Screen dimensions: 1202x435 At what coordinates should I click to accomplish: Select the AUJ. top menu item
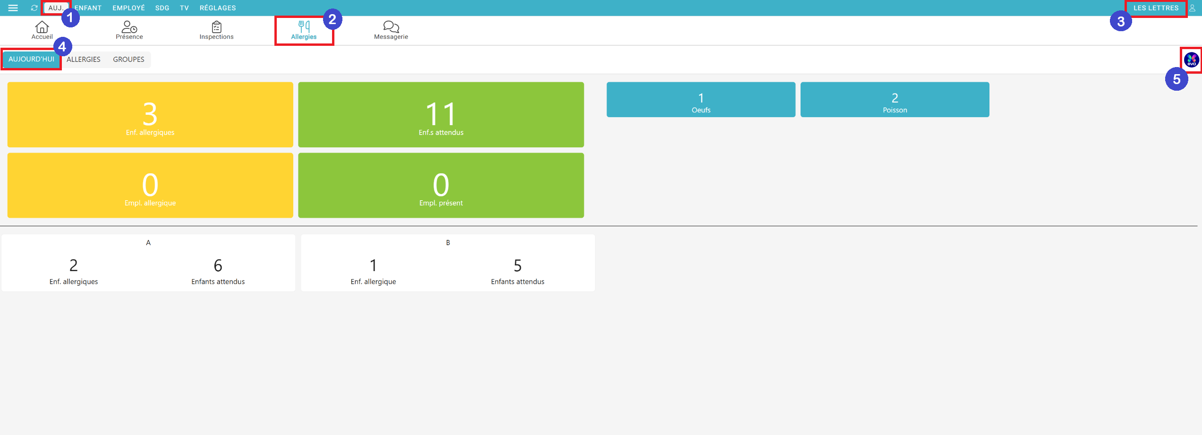click(55, 8)
